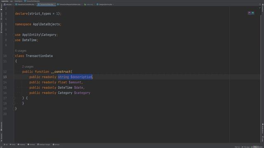Open Structure tool window in left stripe
Screen dimensions: 264x148
(1, 137)
